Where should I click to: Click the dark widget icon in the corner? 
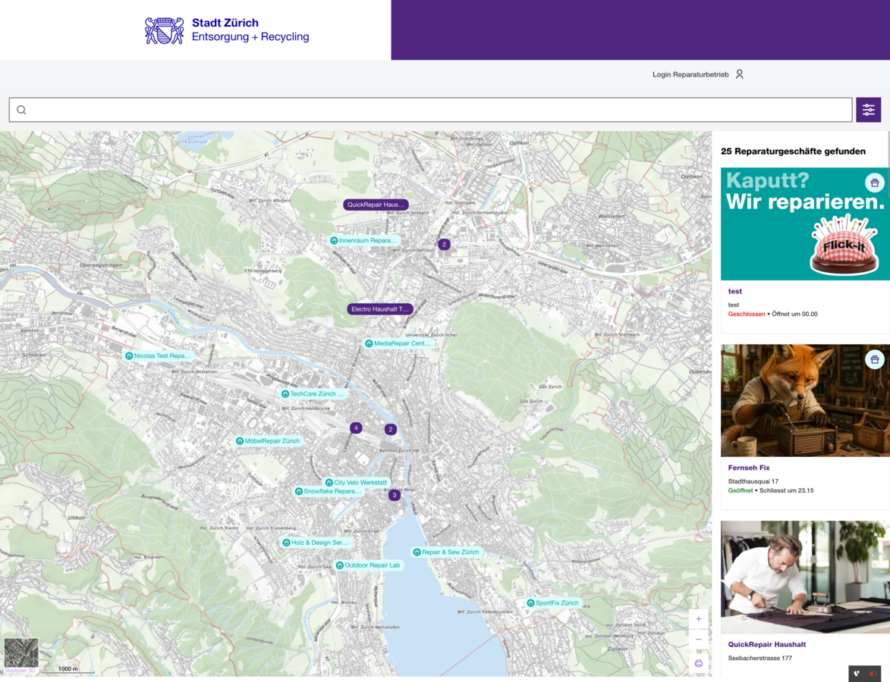tap(864, 674)
